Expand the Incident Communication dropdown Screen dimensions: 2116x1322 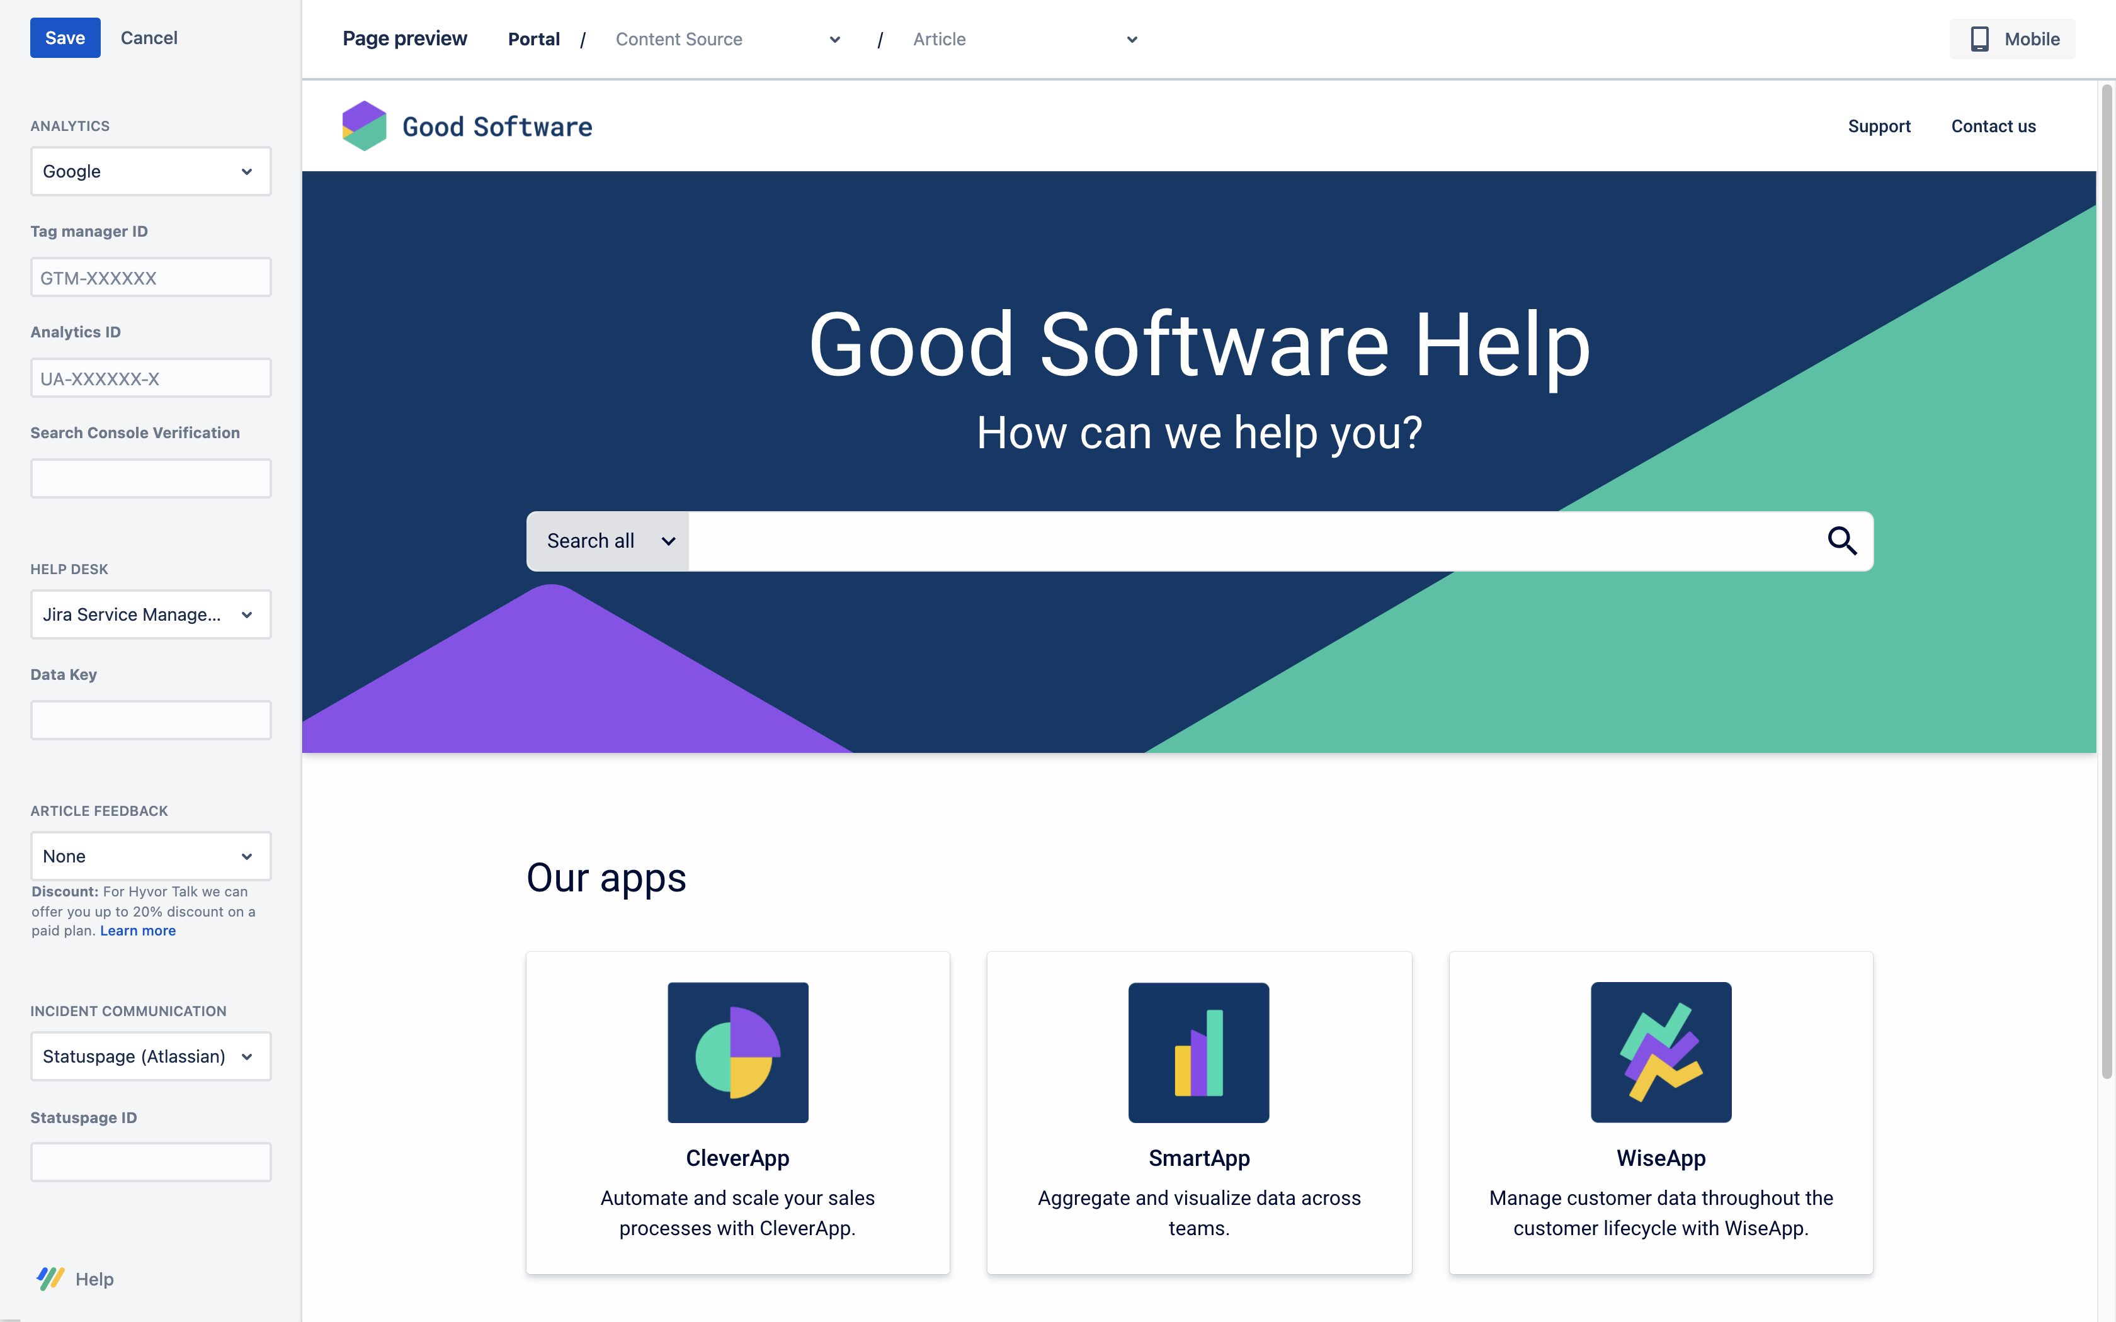149,1056
